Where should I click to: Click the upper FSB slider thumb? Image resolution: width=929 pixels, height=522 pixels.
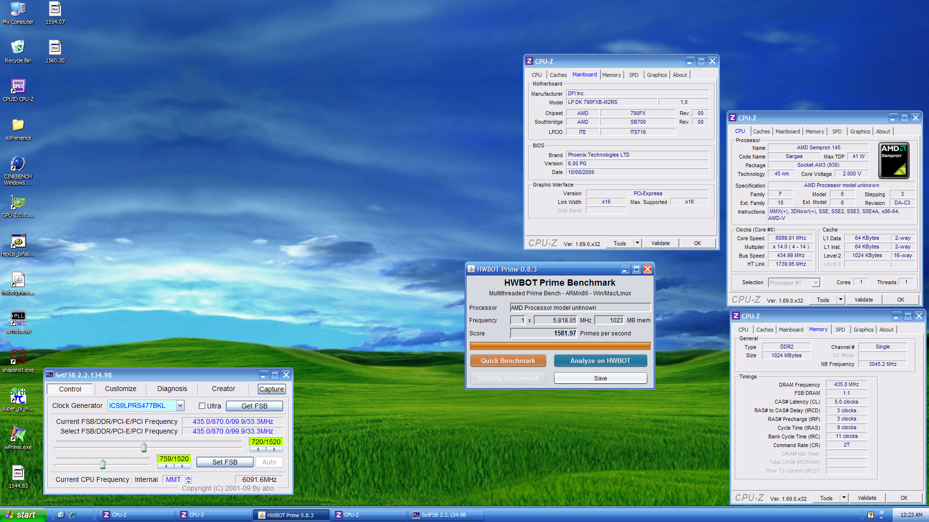click(144, 448)
